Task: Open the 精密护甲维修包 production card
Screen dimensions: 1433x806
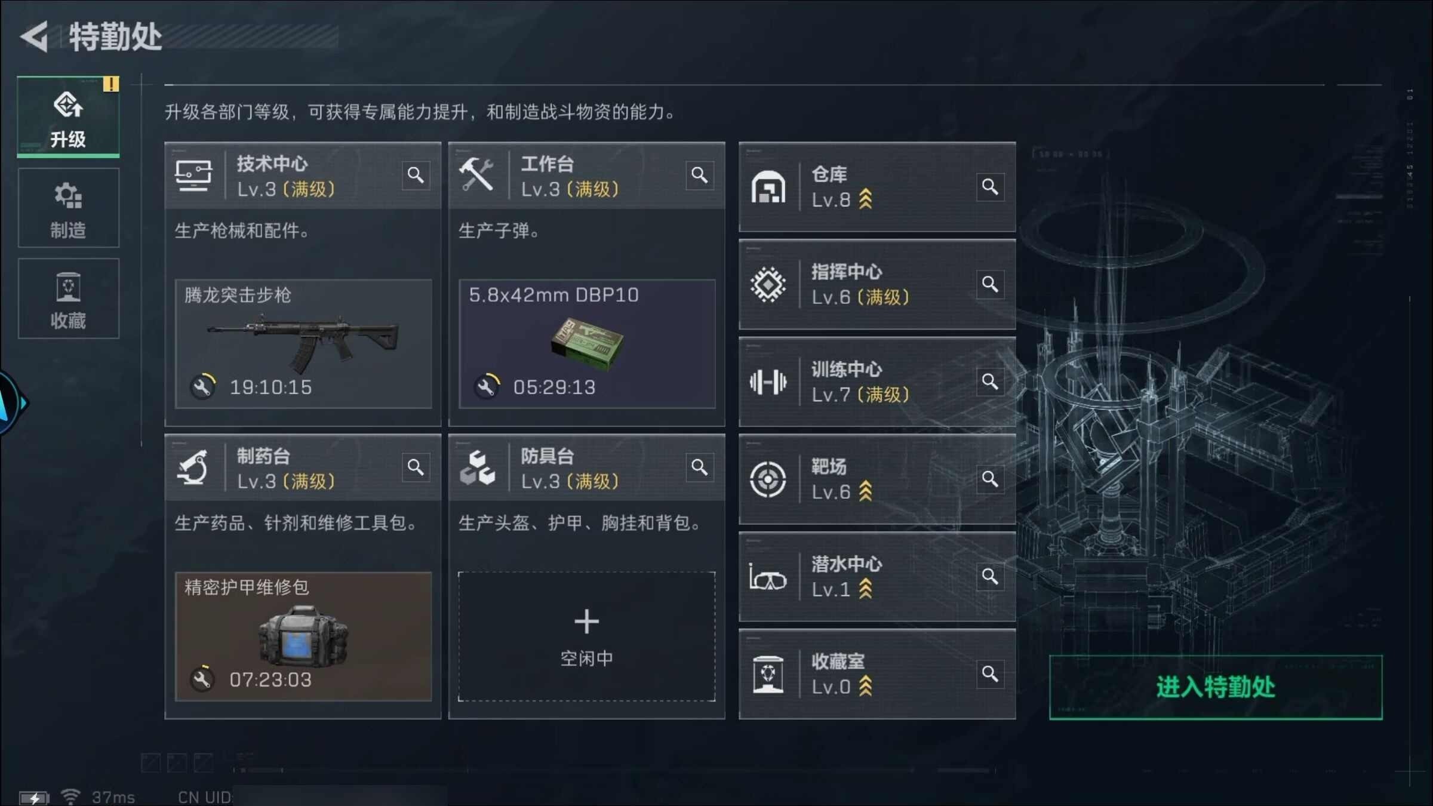Action: tap(303, 636)
